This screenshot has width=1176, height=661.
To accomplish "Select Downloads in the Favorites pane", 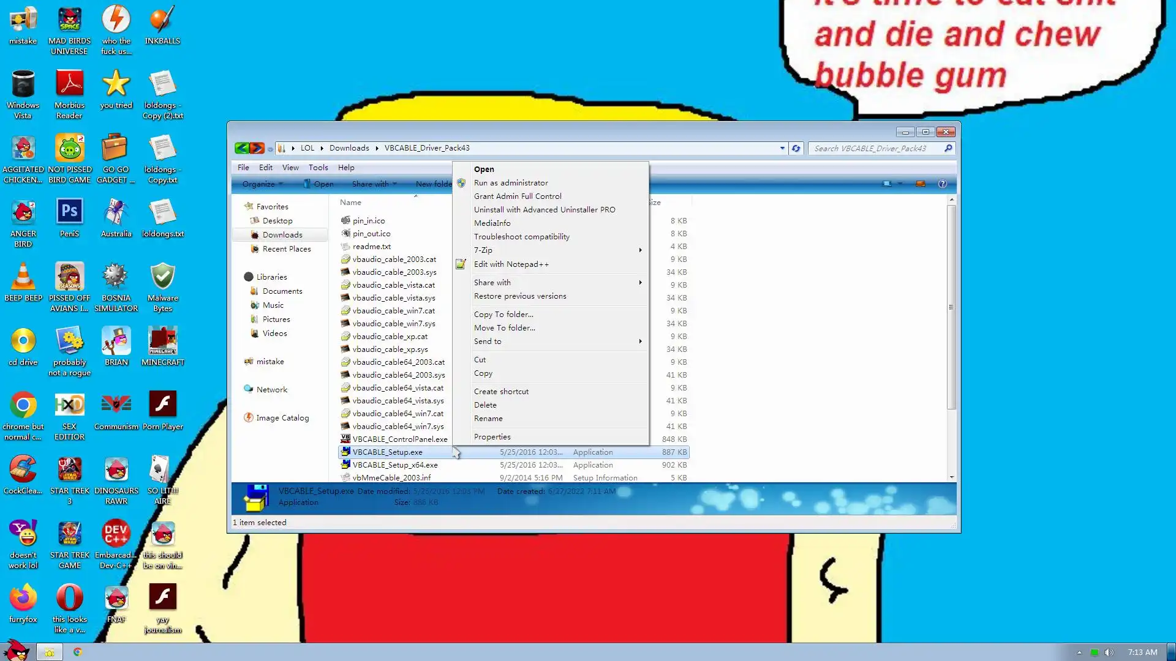I will [x=282, y=235].
